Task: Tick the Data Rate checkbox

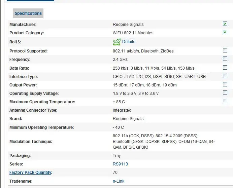Action: 225,68
